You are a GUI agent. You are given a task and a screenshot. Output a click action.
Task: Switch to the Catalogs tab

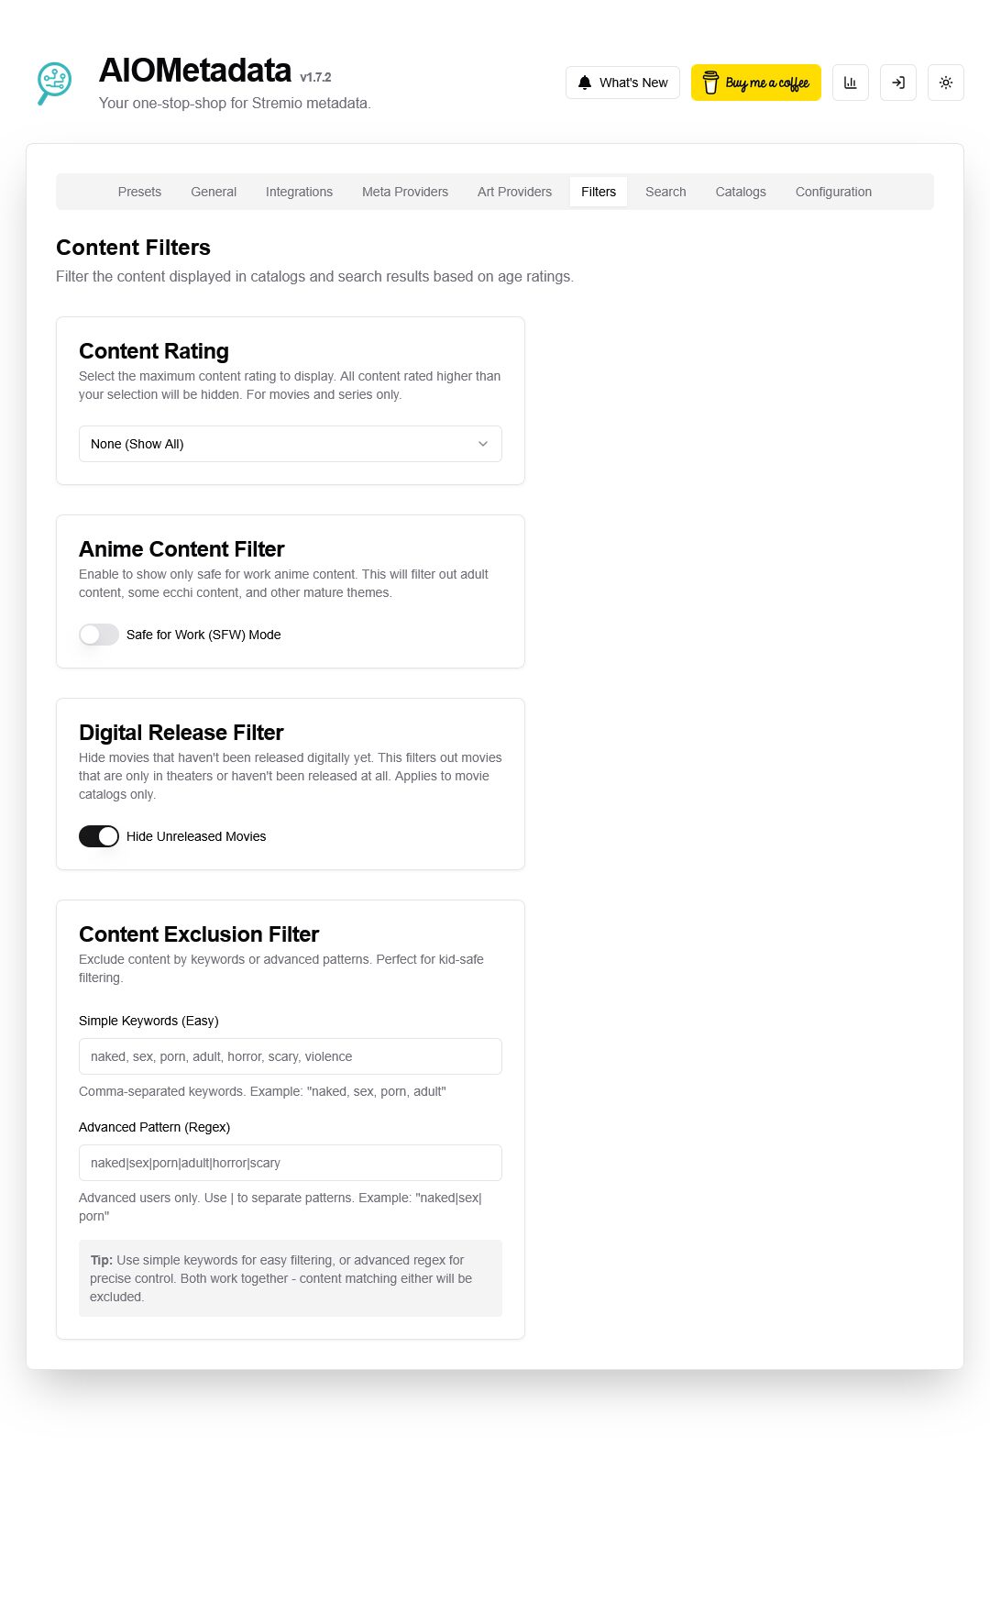pyautogui.click(x=740, y=192)
